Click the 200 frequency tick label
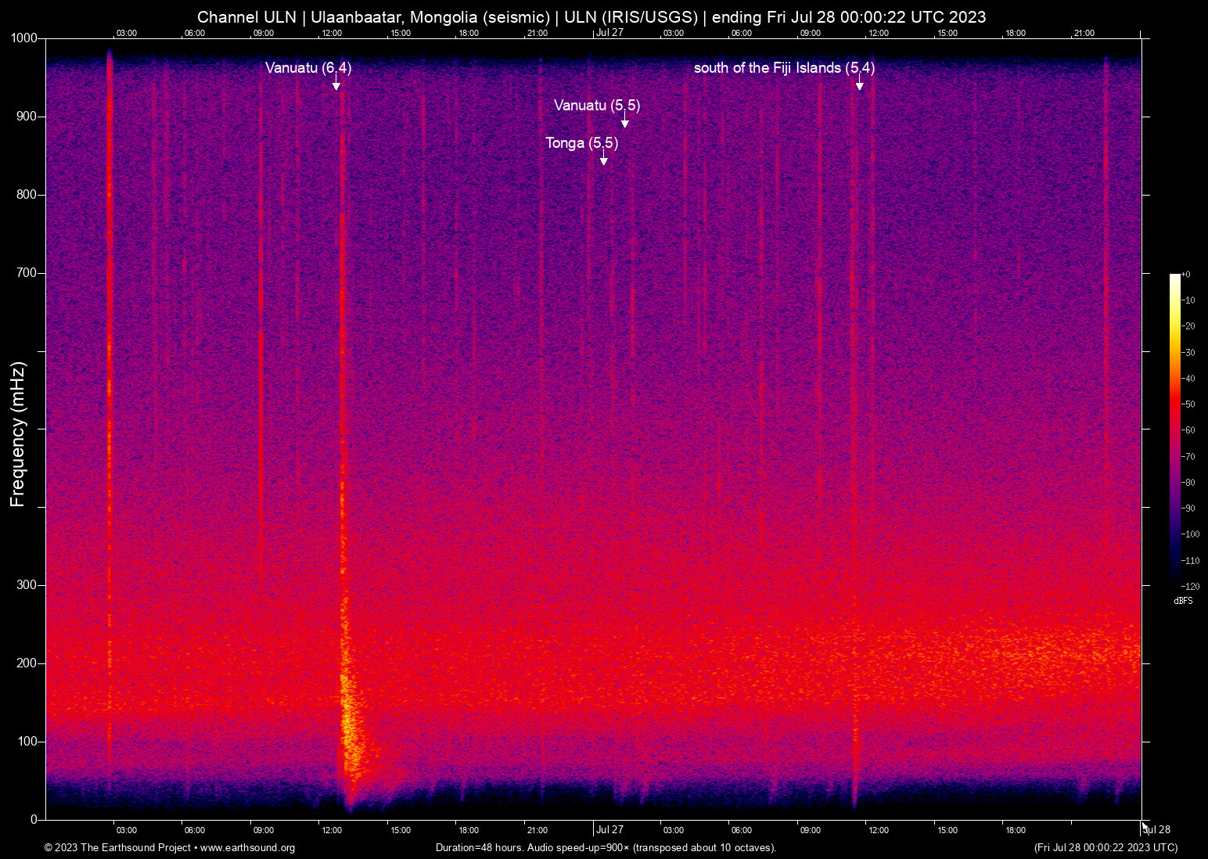1208x859 pixels. 27,663
